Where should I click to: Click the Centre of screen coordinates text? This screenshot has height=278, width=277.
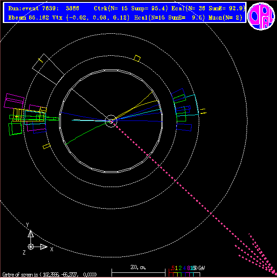50,275
